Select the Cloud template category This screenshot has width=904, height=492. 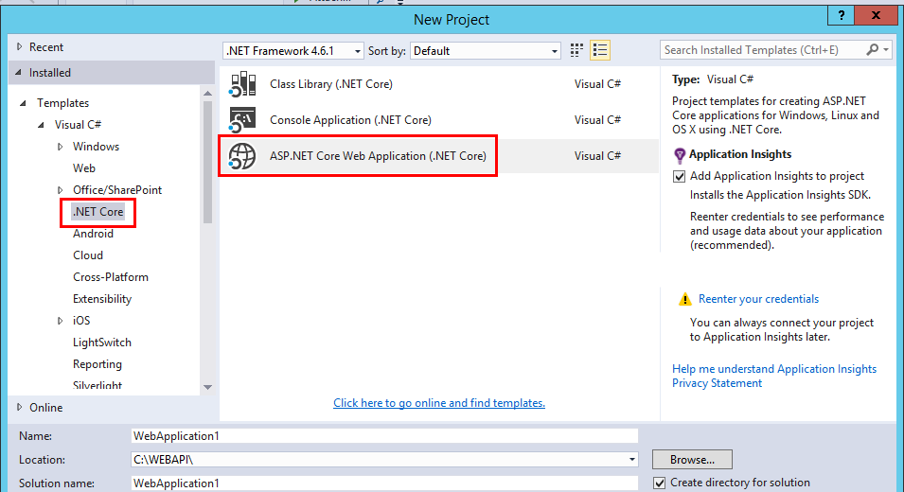88,255
